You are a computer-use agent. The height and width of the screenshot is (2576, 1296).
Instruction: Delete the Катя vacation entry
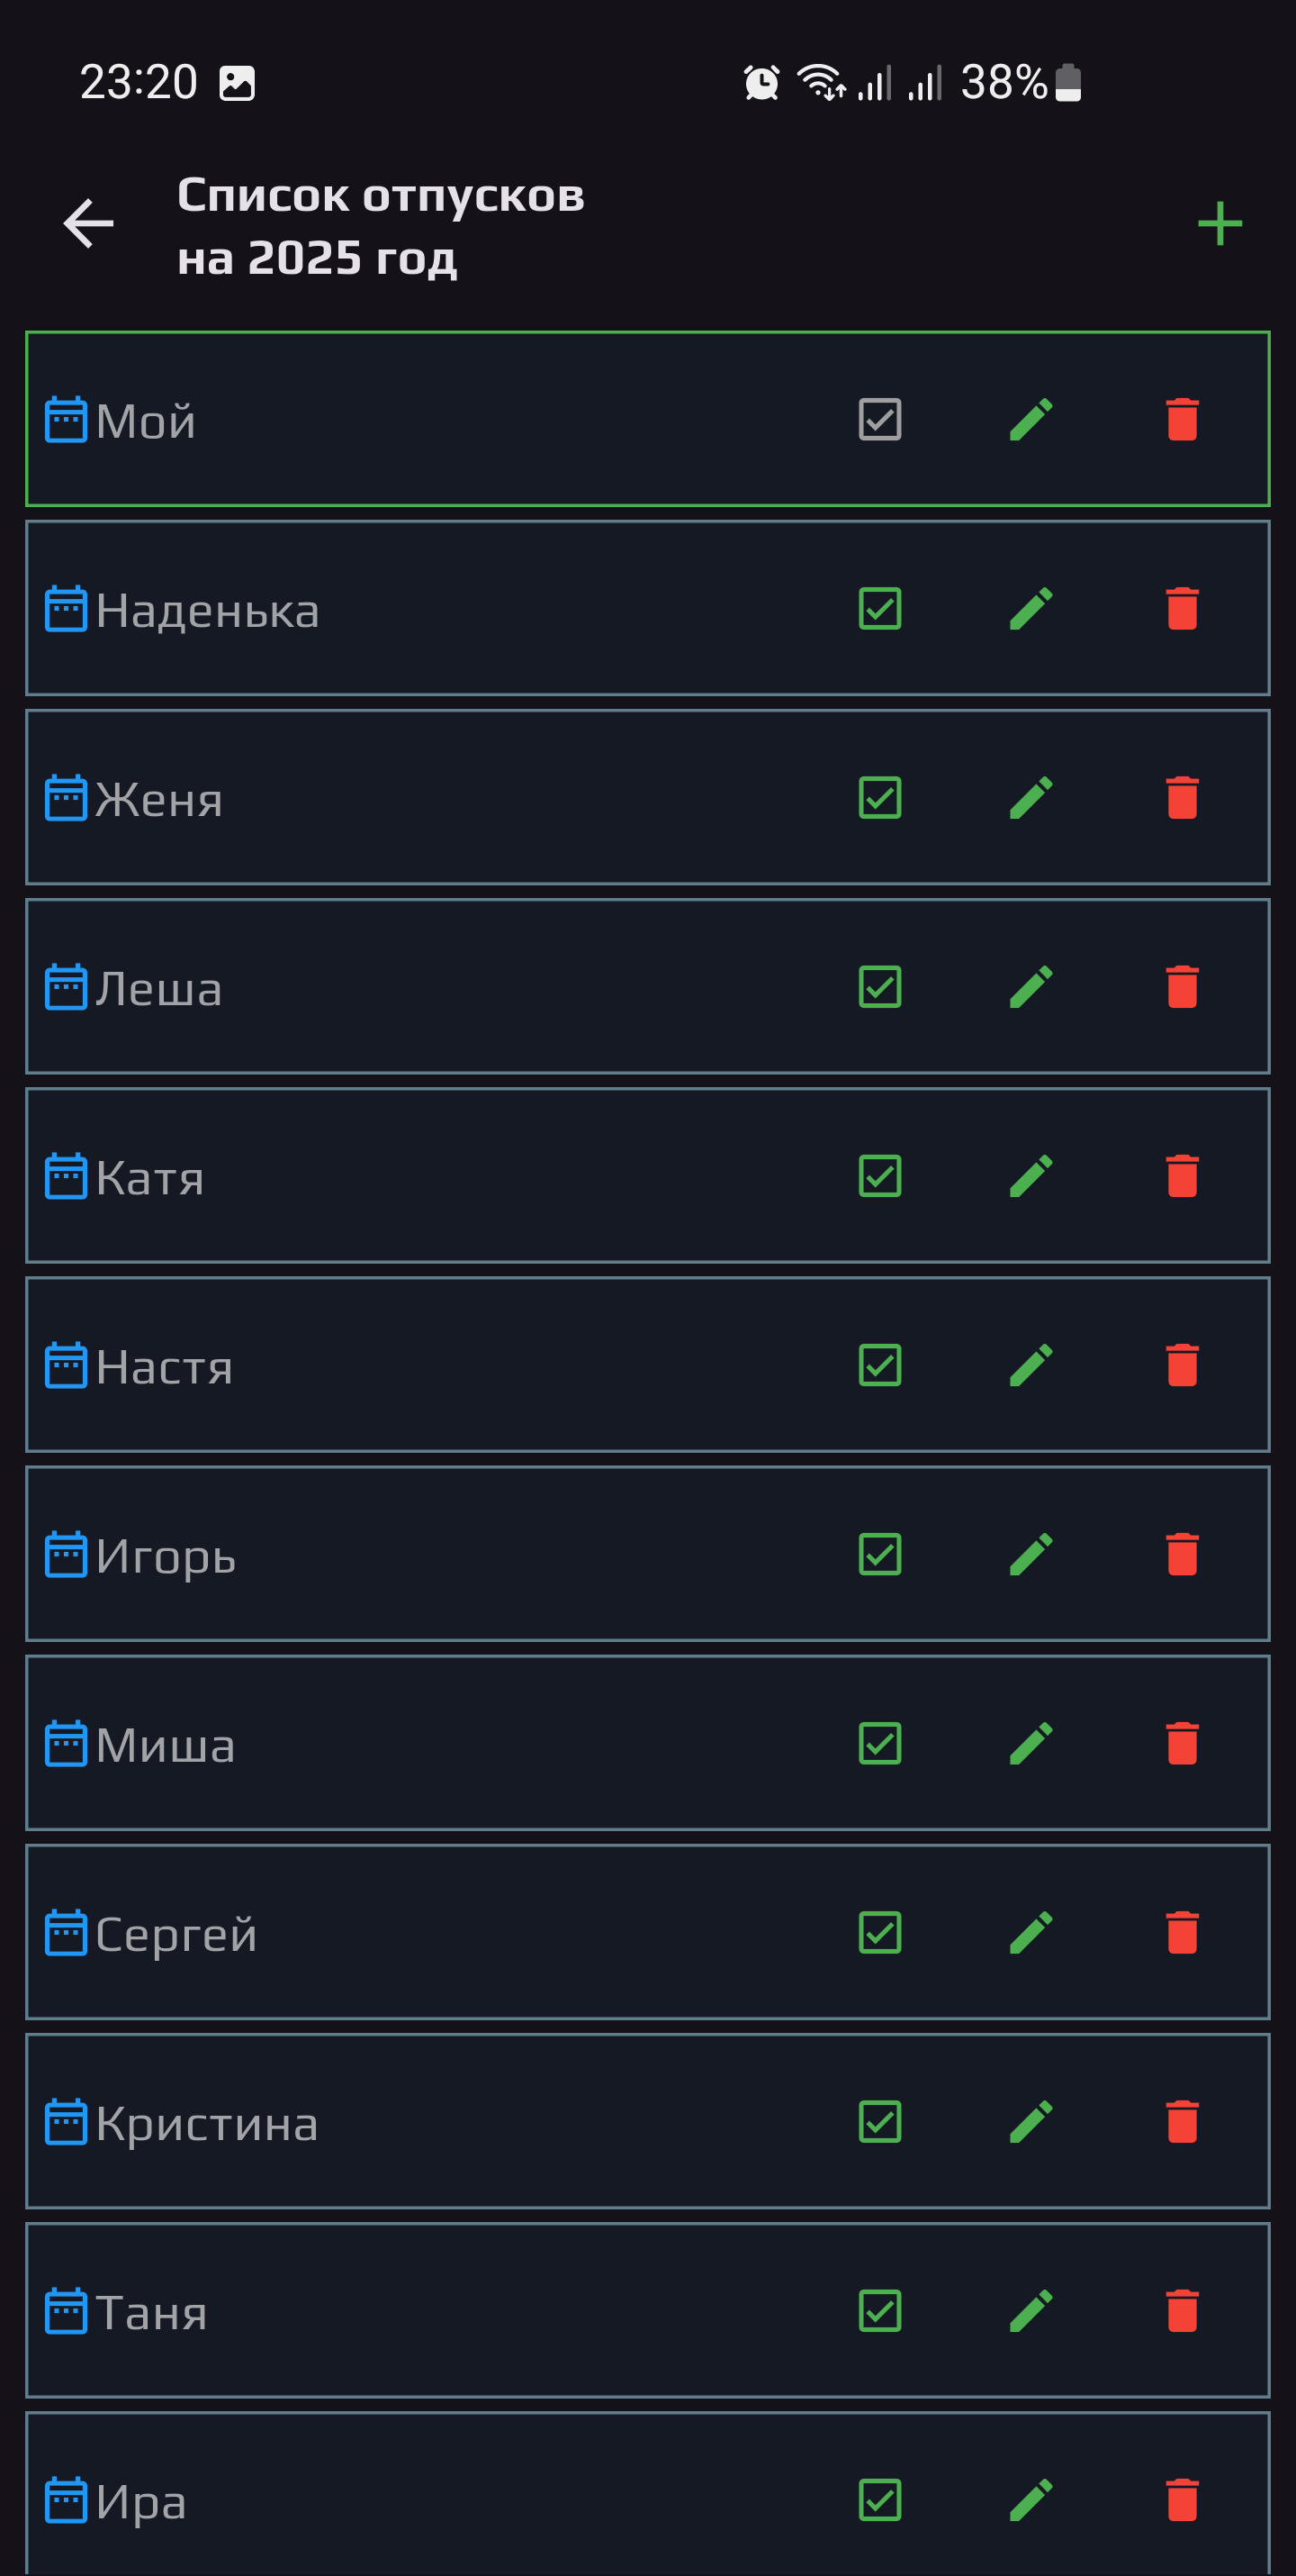tap(1182, 1176)
